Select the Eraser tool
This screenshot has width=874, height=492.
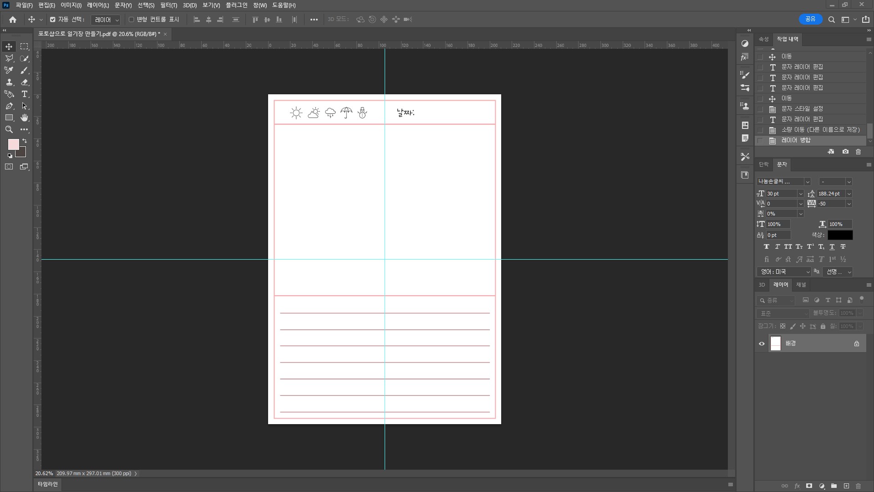tap(25, 82)
